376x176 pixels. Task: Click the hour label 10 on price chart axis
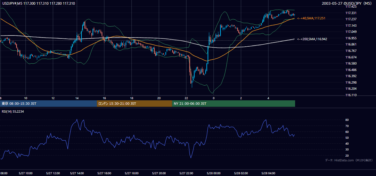tap(26, 98)
